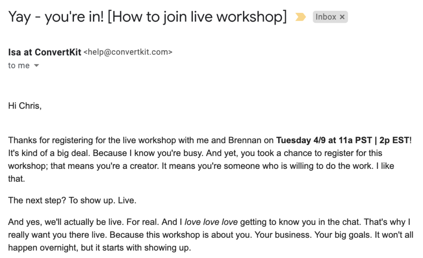Click '[How to join live workshop]' subject text
Image resolution: width=423 pixels, height=258 pixels.
pyautogui.click(x=197, y=17)
